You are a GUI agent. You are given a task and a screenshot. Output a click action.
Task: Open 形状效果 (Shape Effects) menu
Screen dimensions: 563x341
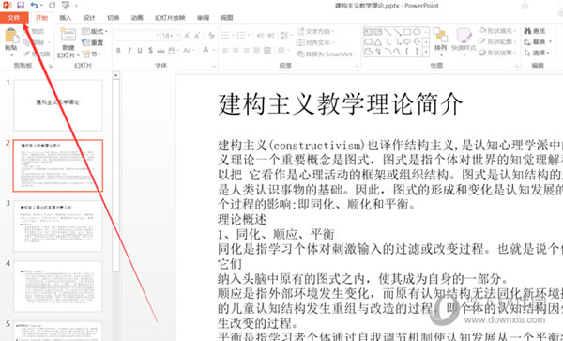[x=498, y=53]
